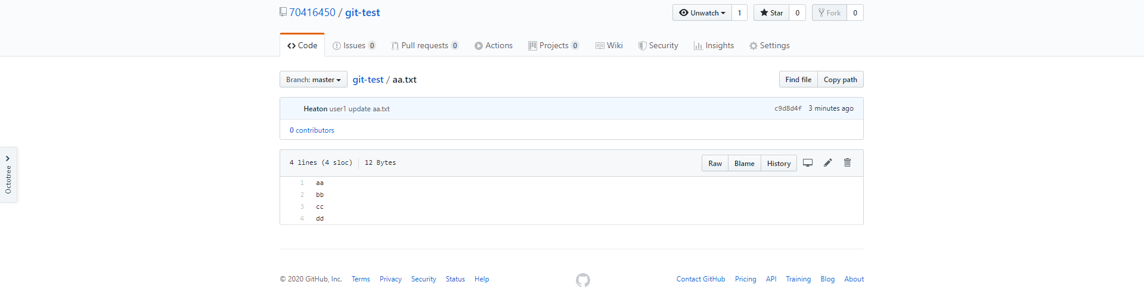Open footer Terms link
Viewport: 1144px width, 288px height.
pos(361,279)
